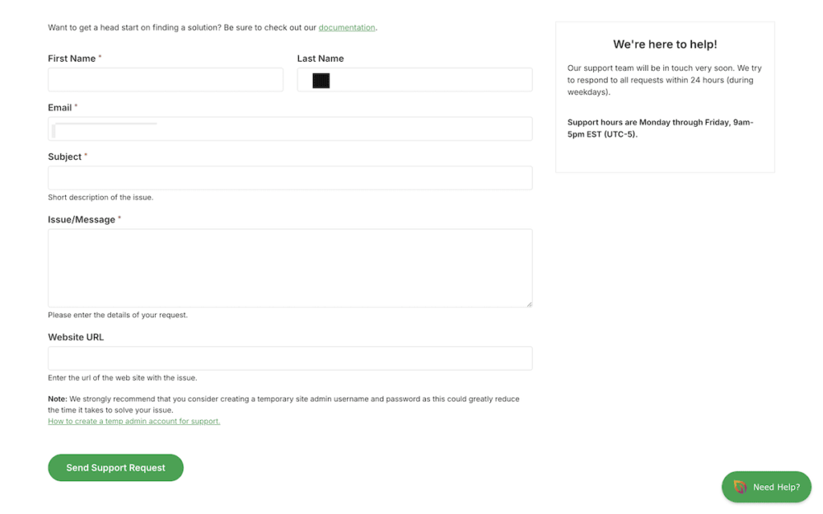Screen dimensions: 823x514
Task: Click the Website URL input field
Action: [290, 358]
